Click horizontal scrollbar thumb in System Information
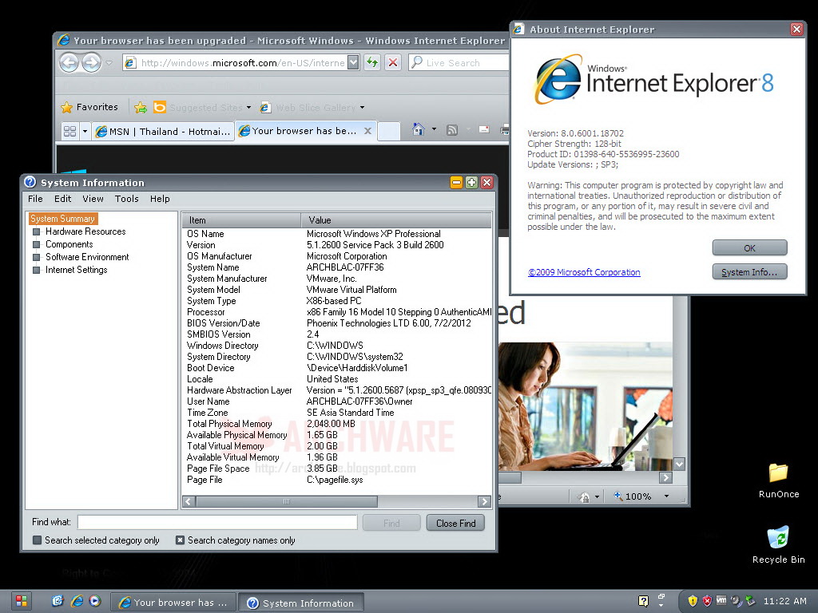The image size is (818, 613). tap(287, 501)
